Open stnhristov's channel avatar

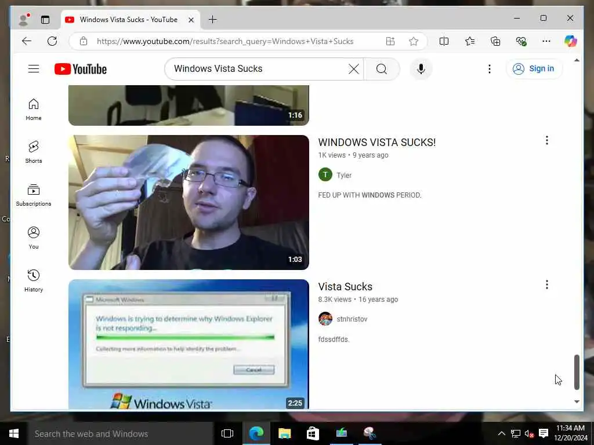[325, 319]
